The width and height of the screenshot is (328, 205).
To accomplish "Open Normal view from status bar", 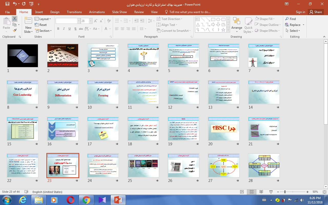I will coord(242,192).
